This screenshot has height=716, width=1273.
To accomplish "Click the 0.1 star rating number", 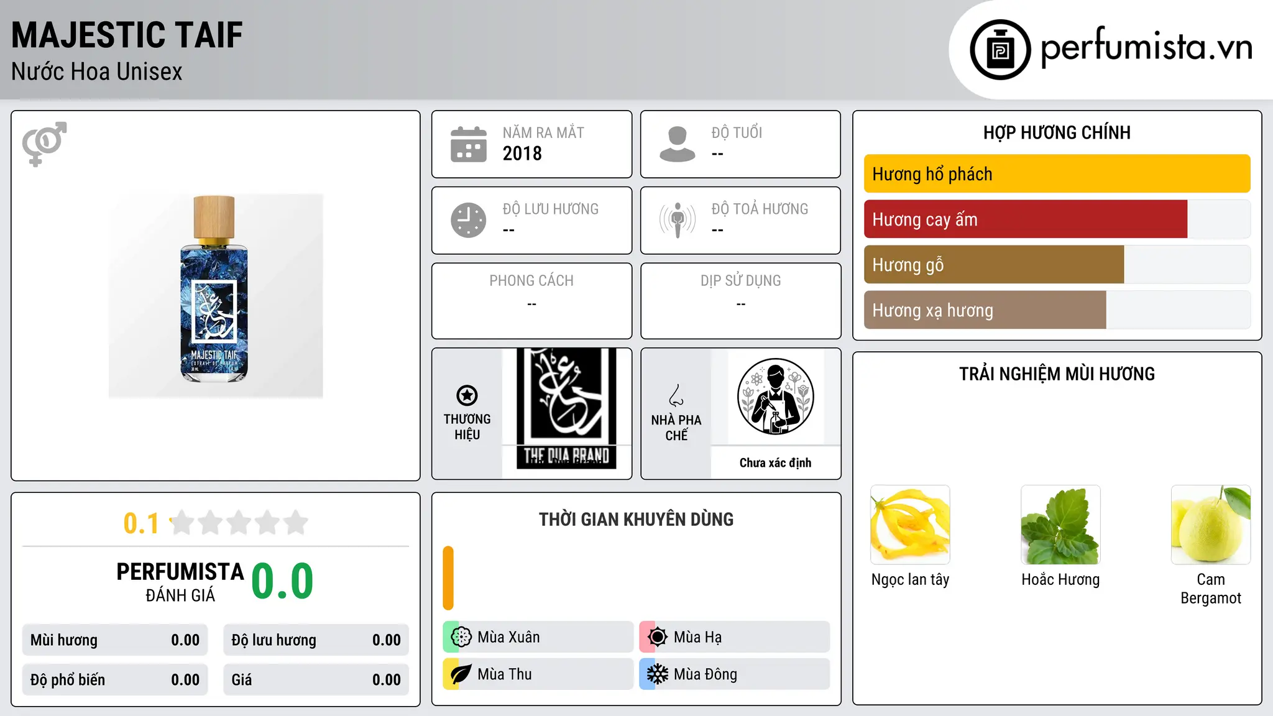I will click(141, 523).
